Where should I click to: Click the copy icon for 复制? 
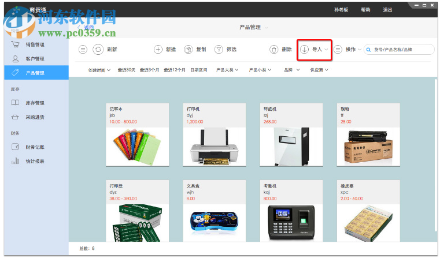coord(188,50)
